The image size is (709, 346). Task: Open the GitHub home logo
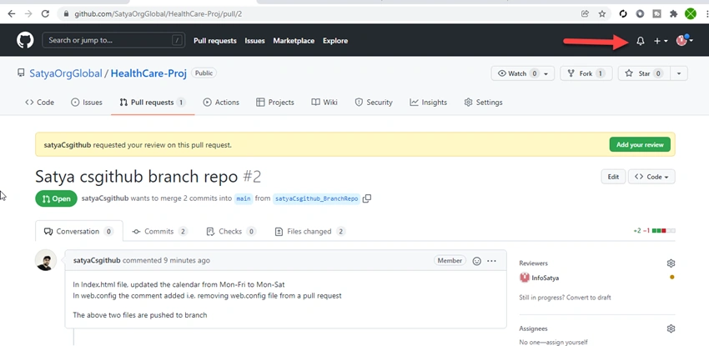click(25, 40)
